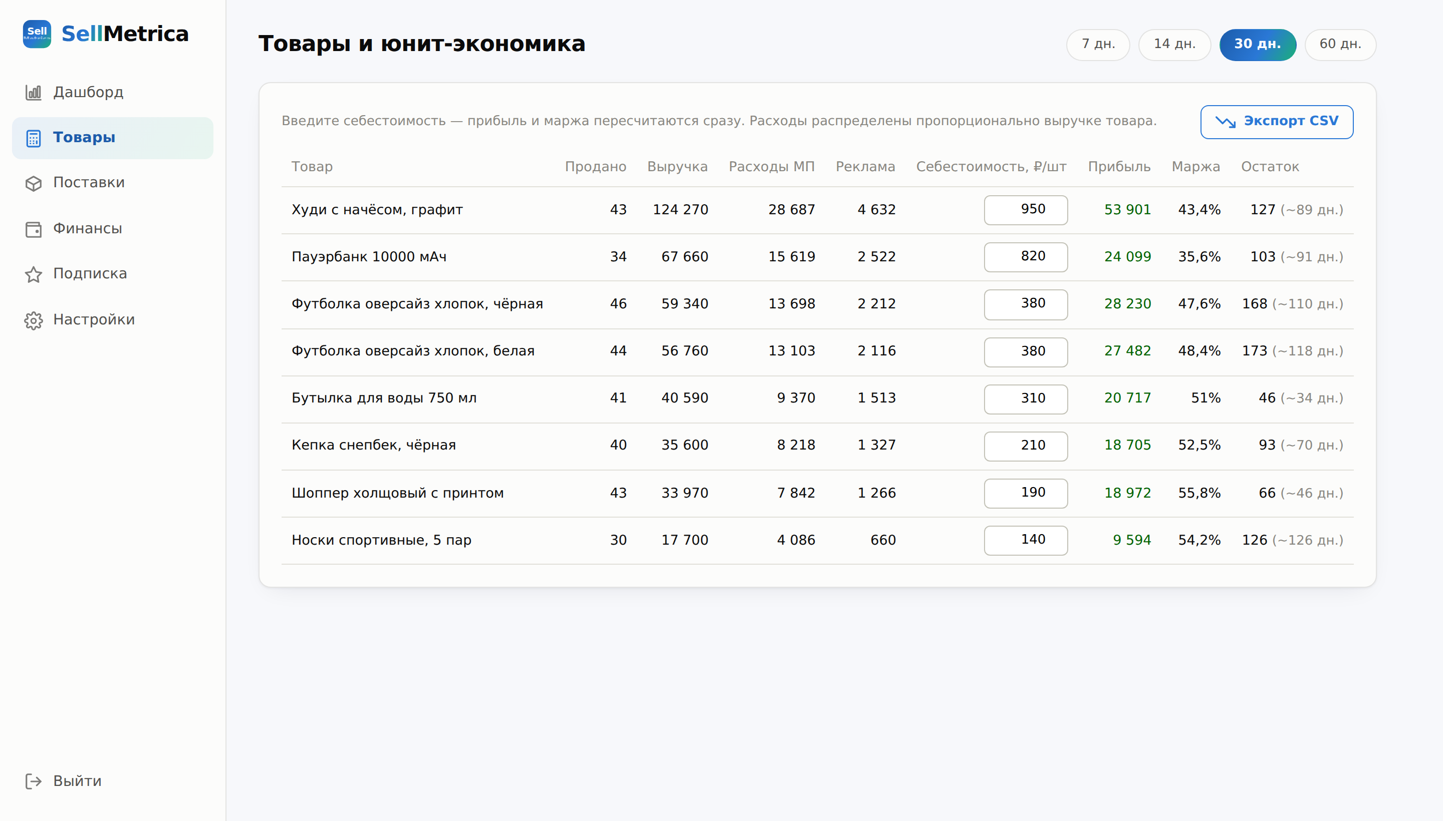Click the Продано column header
This screenshot has height=821, width=1443.
(x=595, y=167)
